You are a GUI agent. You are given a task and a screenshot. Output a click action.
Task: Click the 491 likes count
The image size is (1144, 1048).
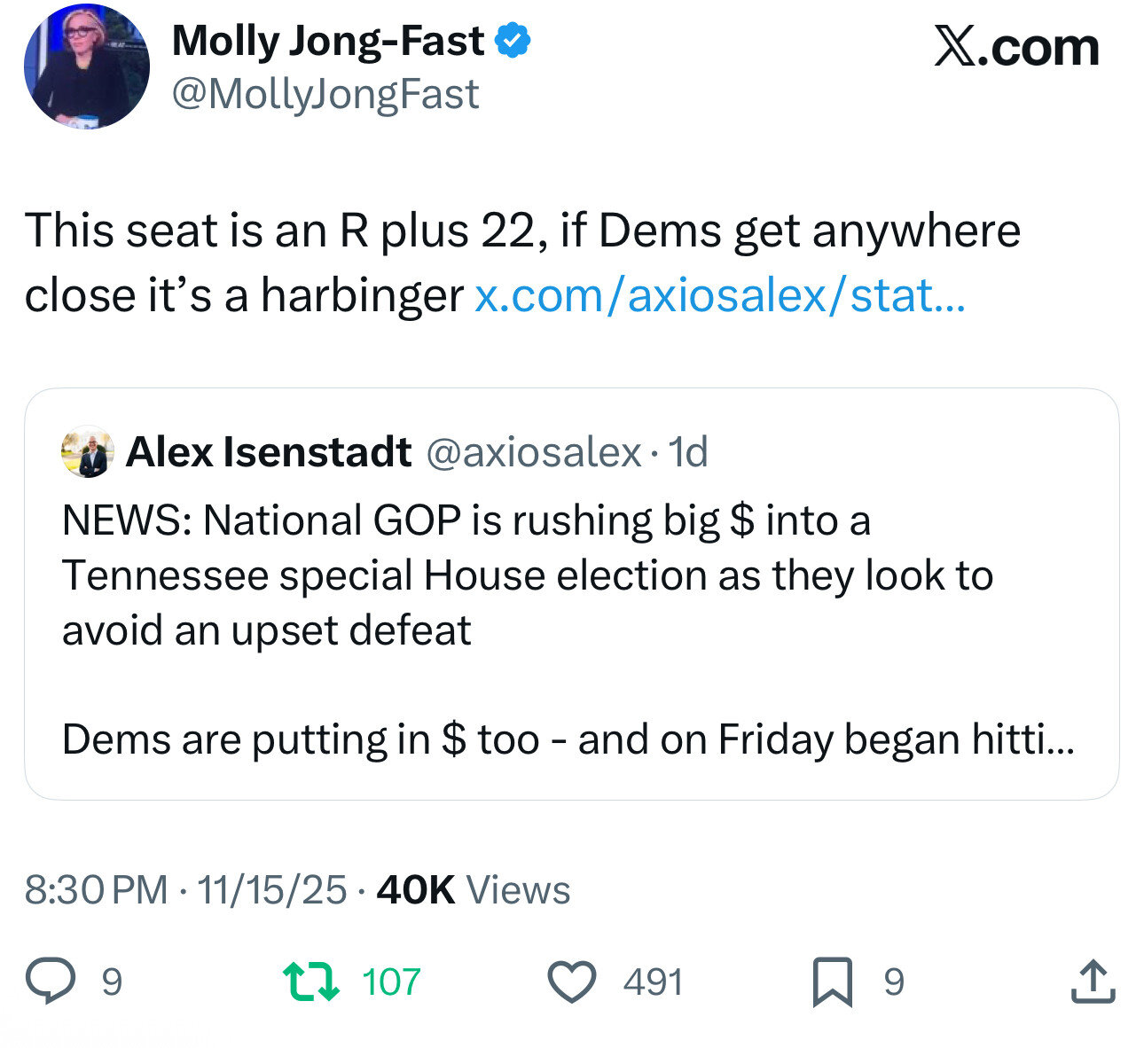click(654, 982)
